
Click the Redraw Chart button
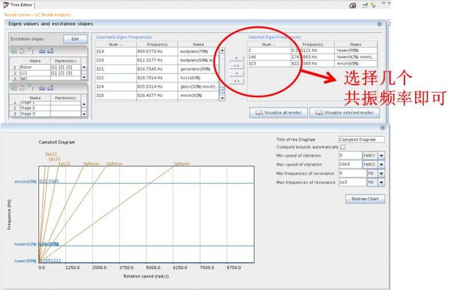pyautogui.click(x=365, y=198)
